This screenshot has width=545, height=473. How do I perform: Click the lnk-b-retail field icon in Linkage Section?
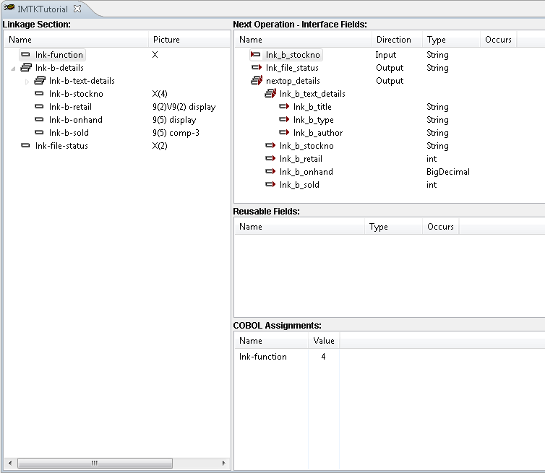coord(39,107)
